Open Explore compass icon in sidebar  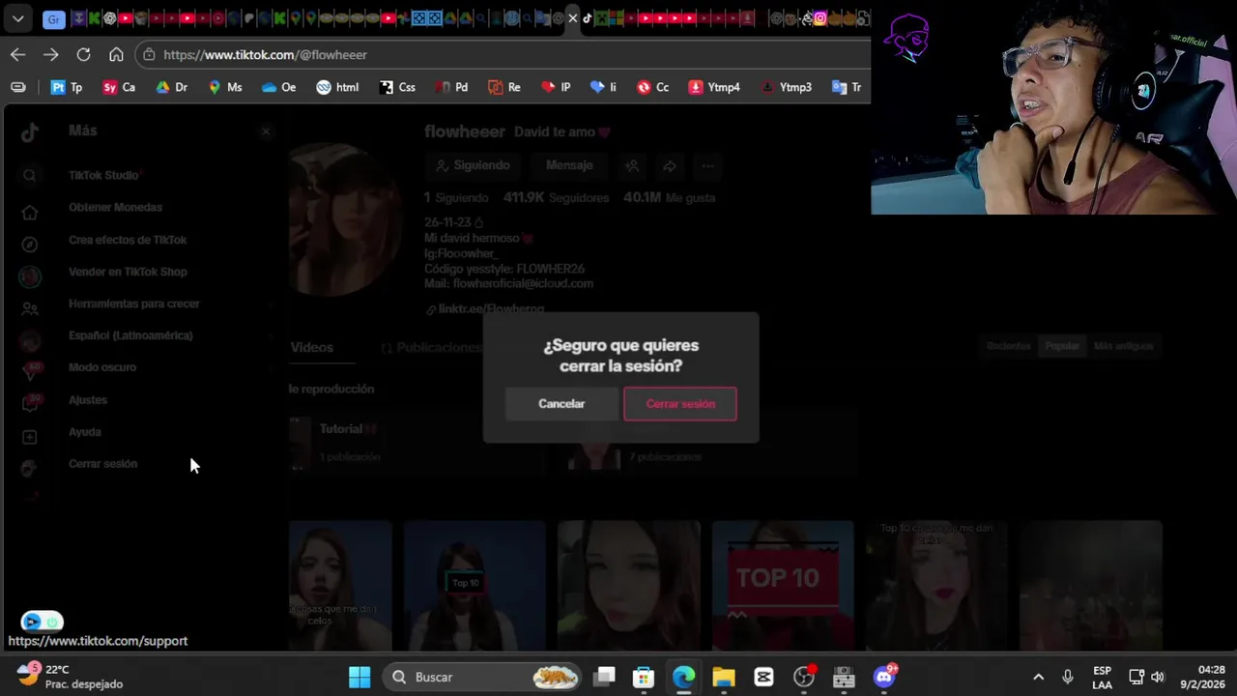pos(30,245)
